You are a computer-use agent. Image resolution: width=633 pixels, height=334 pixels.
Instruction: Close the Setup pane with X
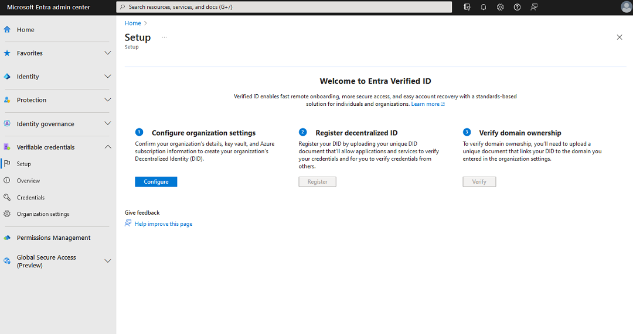click(620, 37)
